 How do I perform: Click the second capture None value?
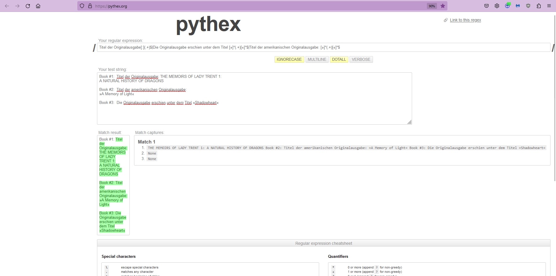coord(152,153)
